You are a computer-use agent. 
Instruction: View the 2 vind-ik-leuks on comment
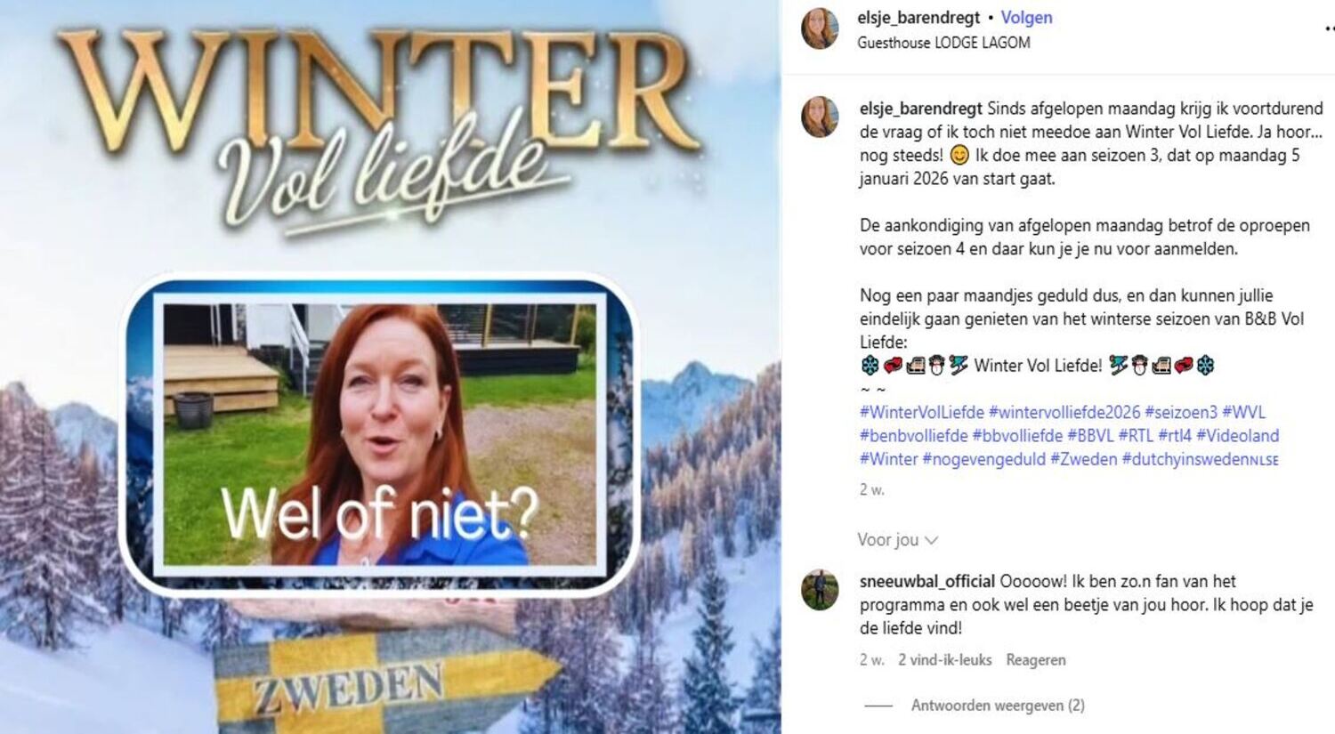[x=944, y=660]
